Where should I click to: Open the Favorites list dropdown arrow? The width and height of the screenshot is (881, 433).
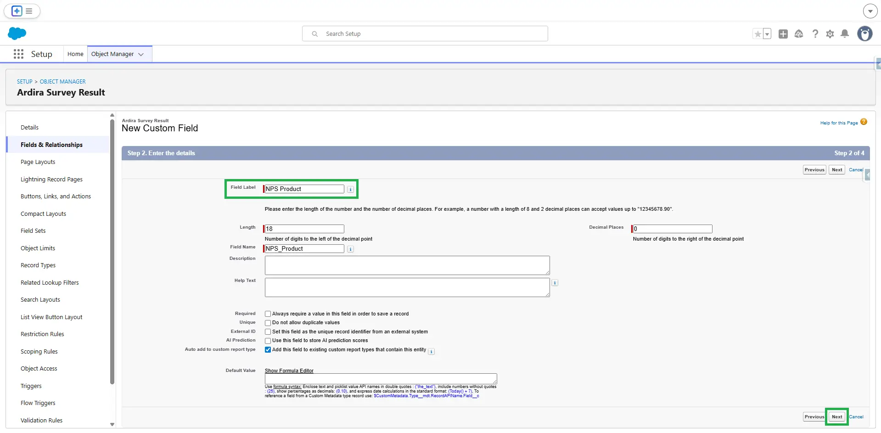click(x=767, y=34)
